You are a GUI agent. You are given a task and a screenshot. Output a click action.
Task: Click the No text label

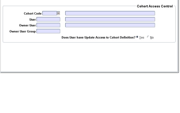click(152, 37)
